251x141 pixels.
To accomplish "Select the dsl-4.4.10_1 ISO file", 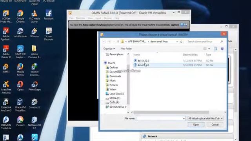I will point(179,61).
